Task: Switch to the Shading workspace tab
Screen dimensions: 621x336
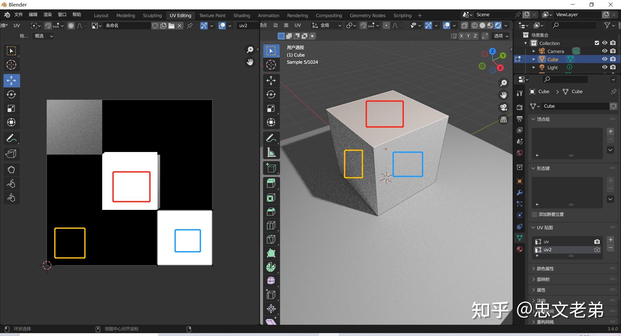Action: coord(241,15)
